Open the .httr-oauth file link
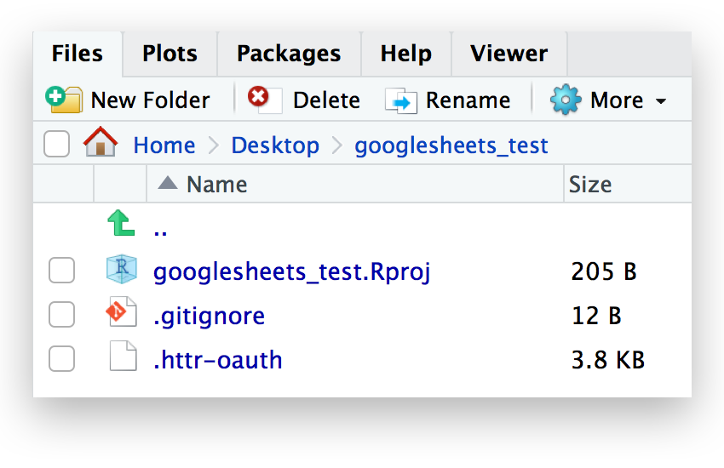Image resolution: width=724 pixels, height=468 pixels. (218, 360)
